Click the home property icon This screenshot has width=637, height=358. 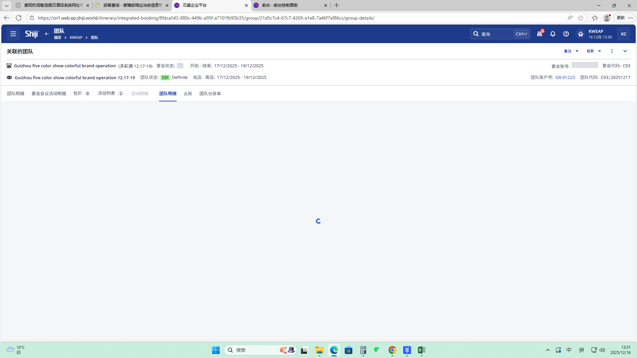click(x=580, y=34)
